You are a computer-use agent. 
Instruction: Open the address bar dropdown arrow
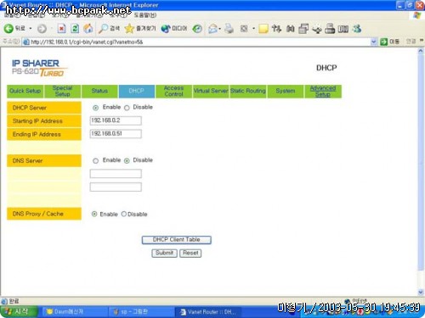pyautogui.click(x=374, y=42)
